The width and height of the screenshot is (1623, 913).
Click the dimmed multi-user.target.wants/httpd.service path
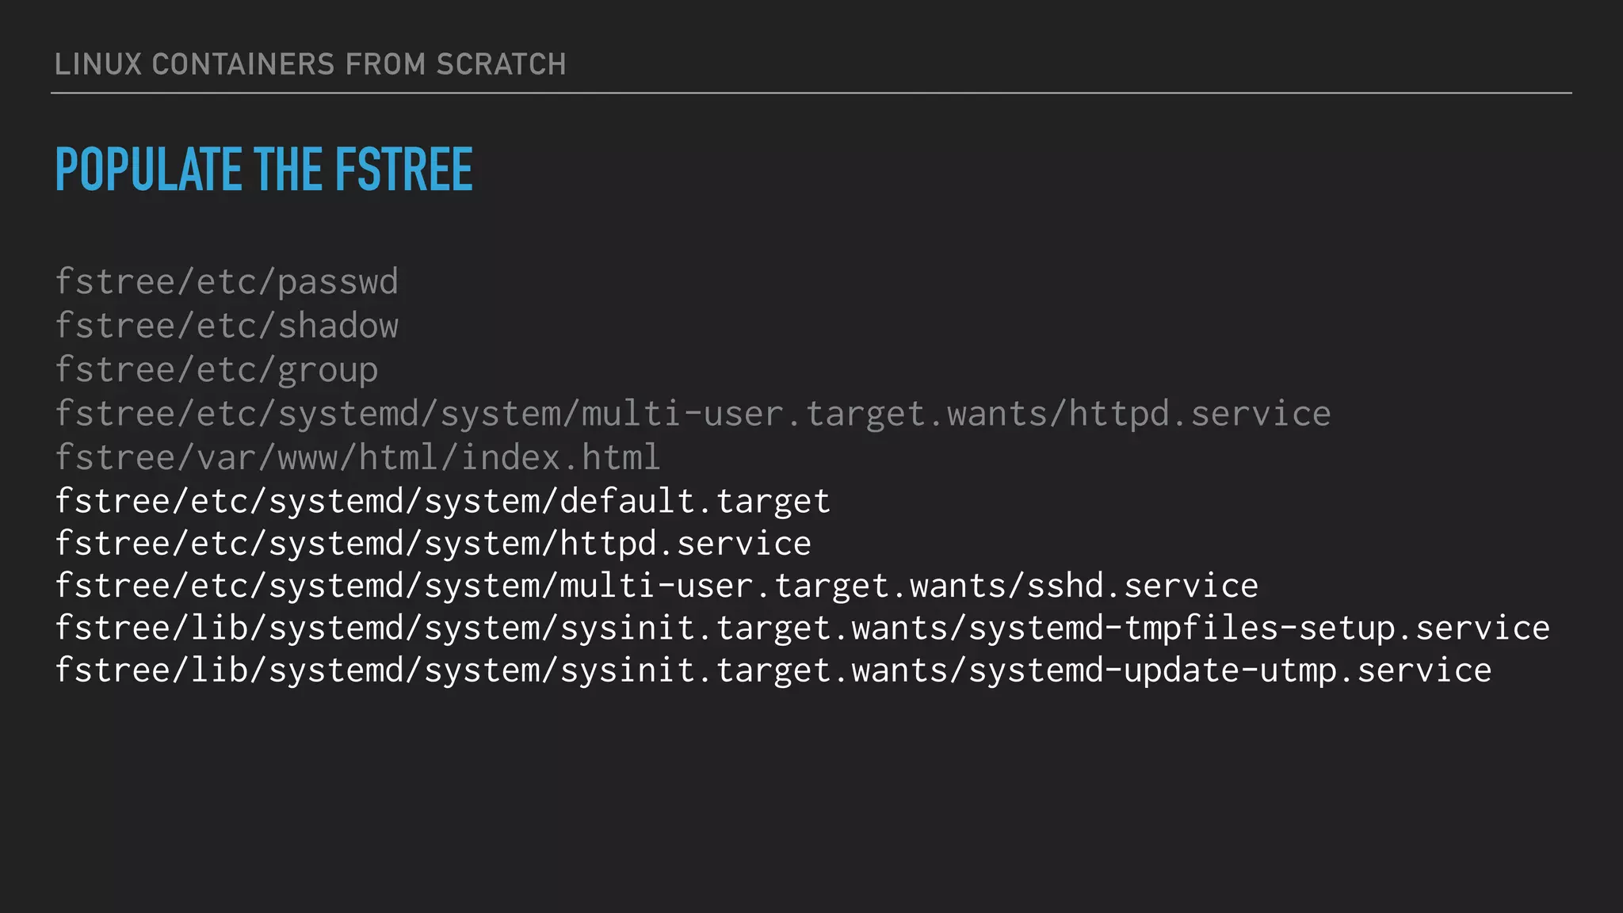(x=693, y=414)
